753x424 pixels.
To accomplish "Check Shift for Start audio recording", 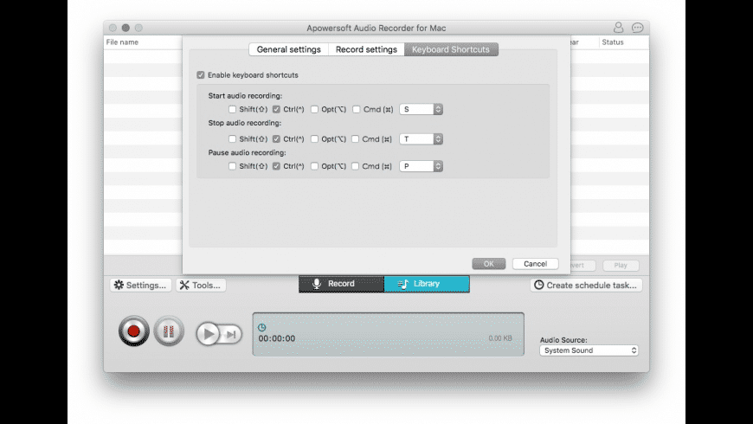I will click(x=233, y=110).
